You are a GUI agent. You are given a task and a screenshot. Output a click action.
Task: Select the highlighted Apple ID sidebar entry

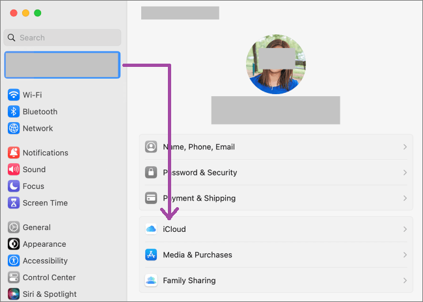(x=62, y=65)
